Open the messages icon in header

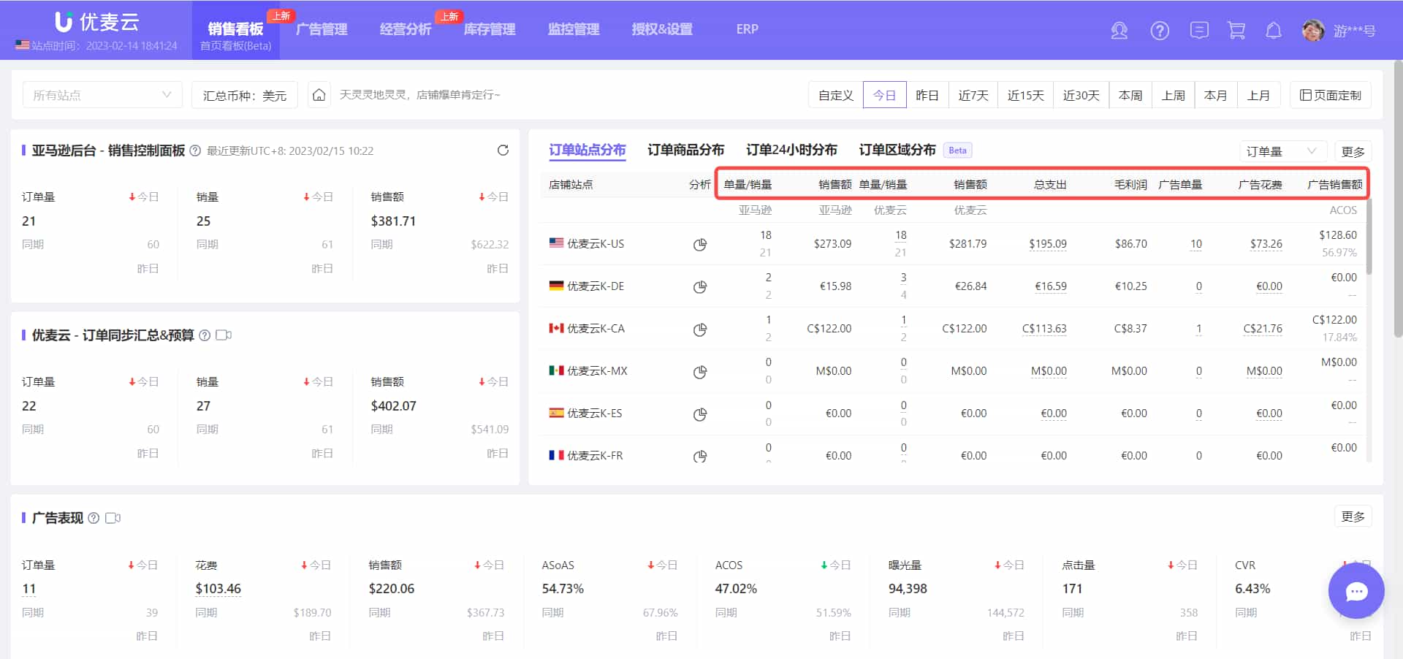[1199, 31]
